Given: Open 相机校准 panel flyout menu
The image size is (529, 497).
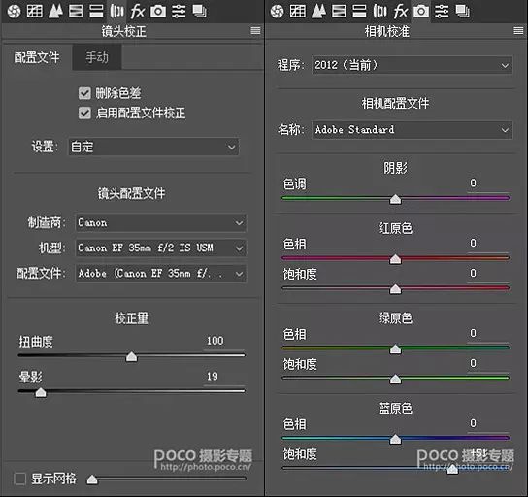Looking at the screenshot, I should [518, 31].
